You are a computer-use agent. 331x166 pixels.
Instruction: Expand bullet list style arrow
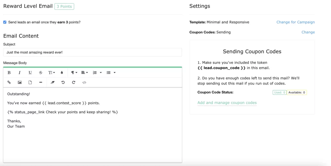pyautogui.click(x=115, y=73)
